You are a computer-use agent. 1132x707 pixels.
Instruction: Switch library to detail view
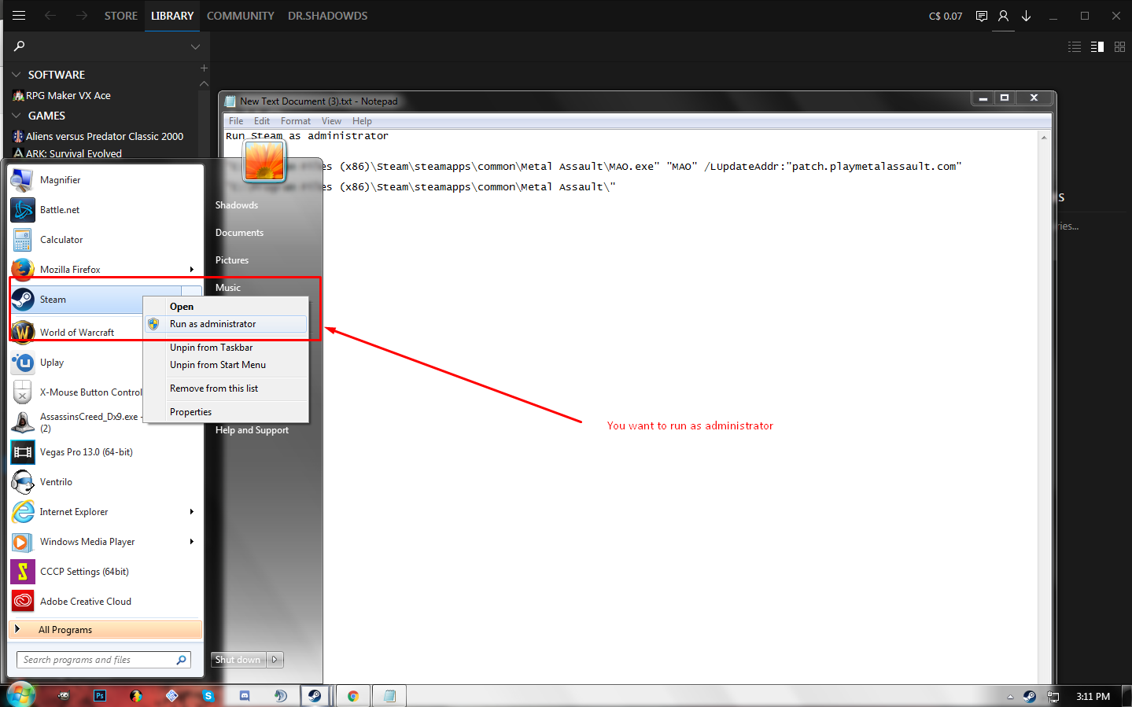point(1097,47)
